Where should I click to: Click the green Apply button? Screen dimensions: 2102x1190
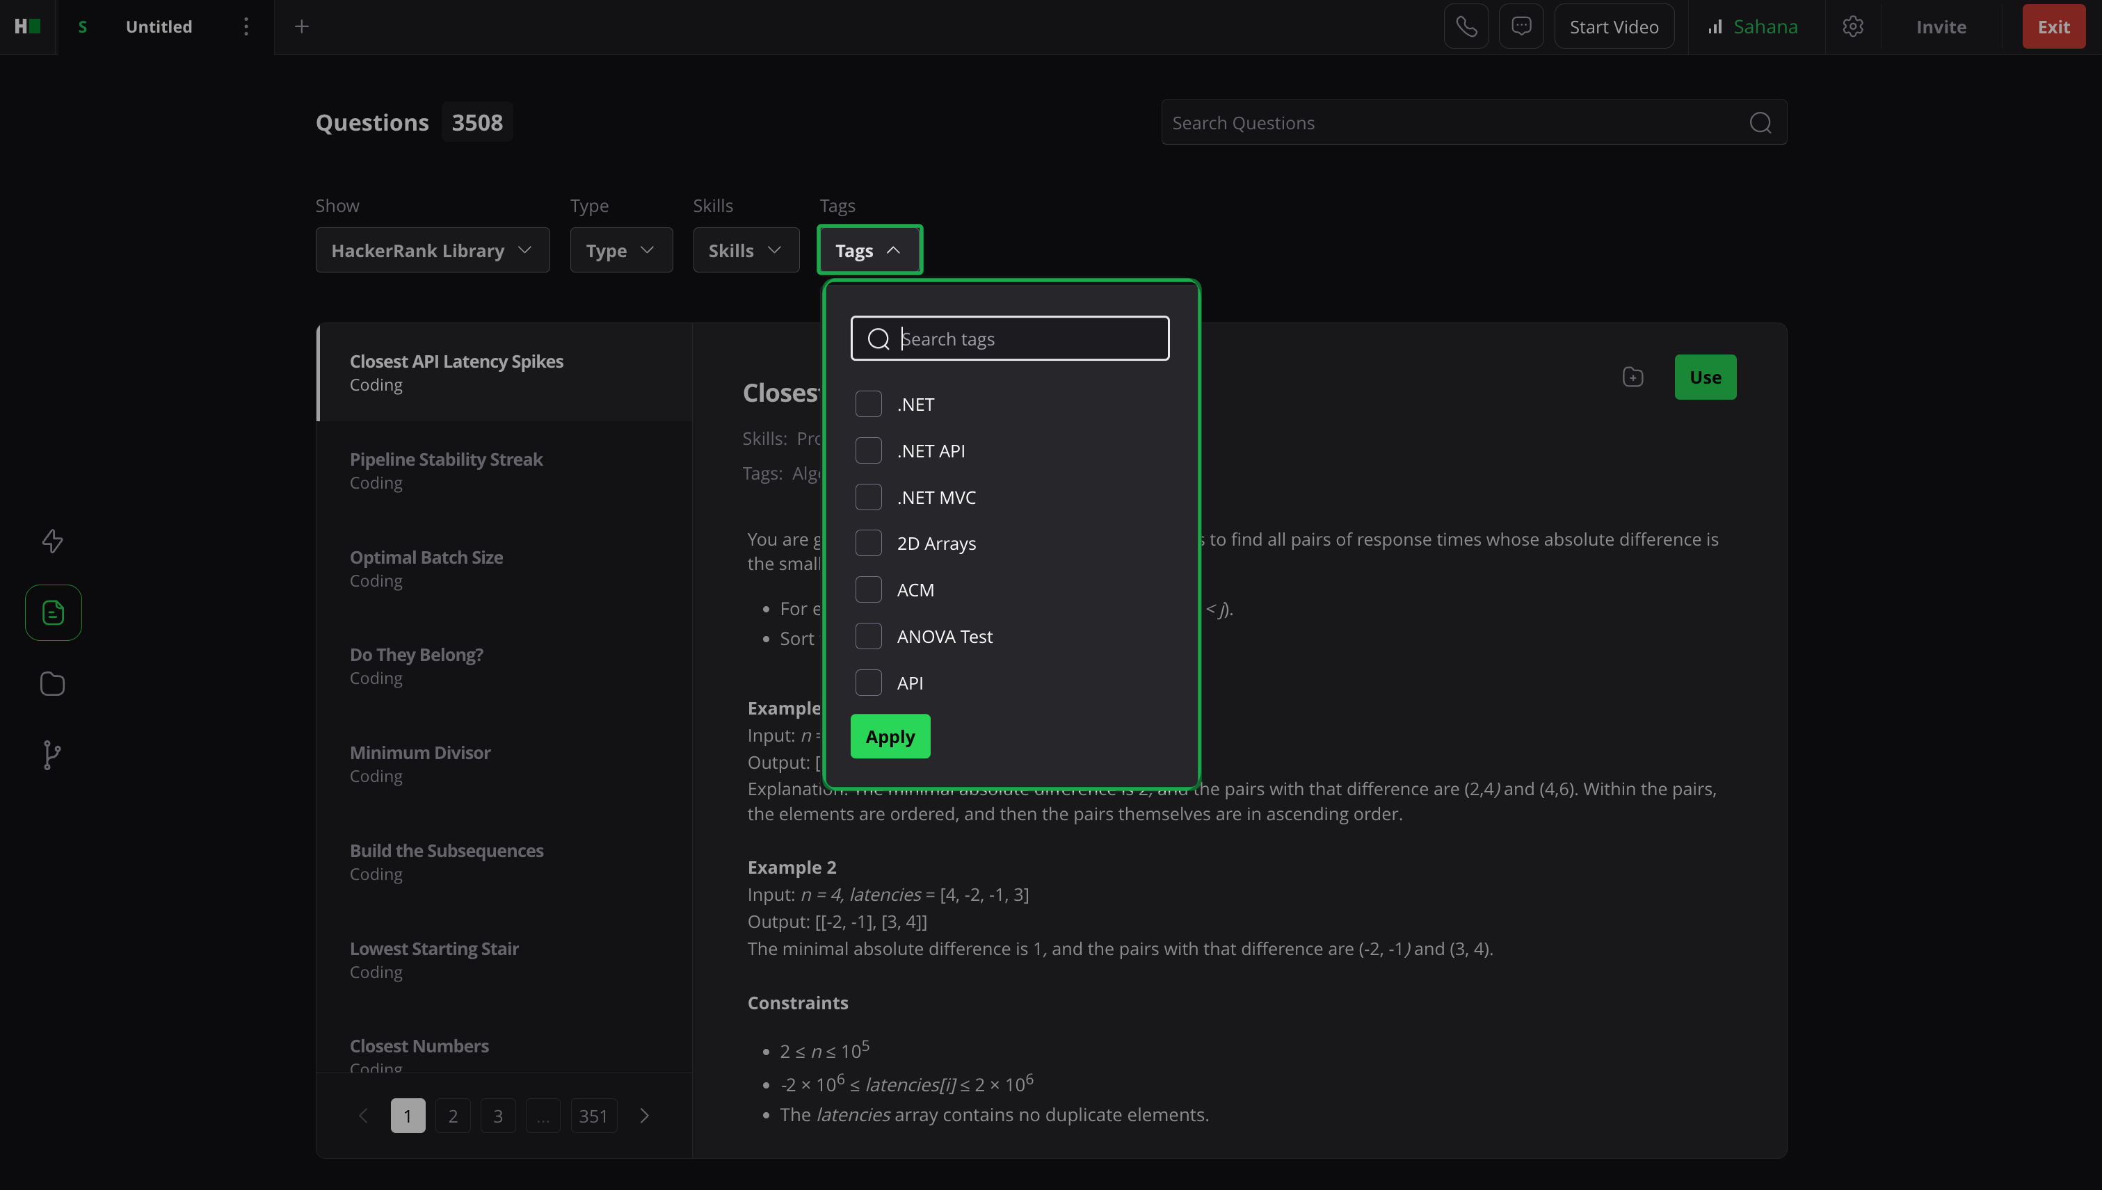(x=890, y=736)
